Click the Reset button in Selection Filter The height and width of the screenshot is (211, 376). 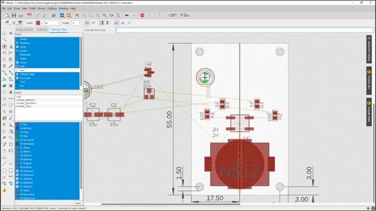pos(78,203)
